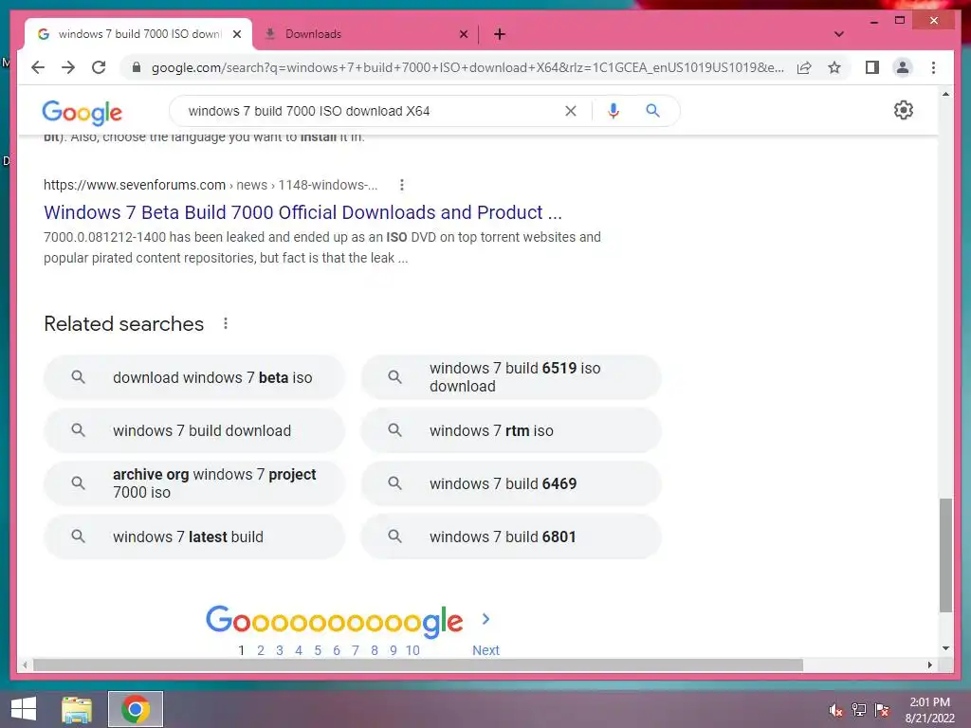Search 'download windows 7 beta iso'
The image size is (971, 728).
point(193,377)
